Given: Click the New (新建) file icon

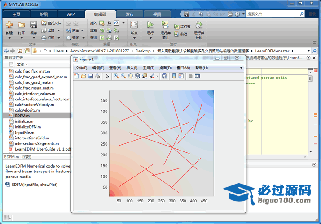Looking at the screenshot, I should [9, 25].
